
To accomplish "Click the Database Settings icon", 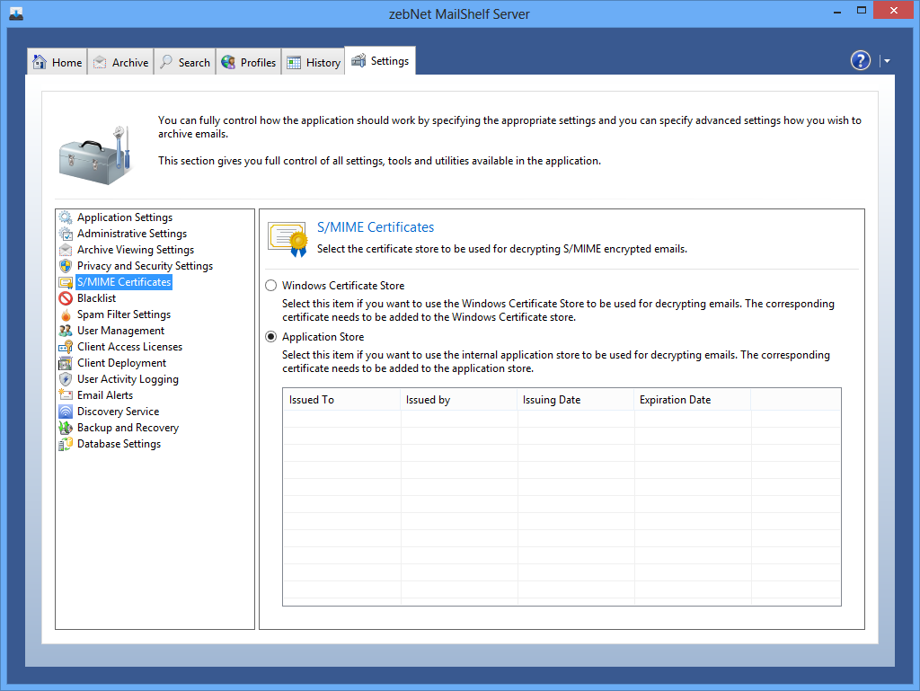I will (x=66, y=444).
